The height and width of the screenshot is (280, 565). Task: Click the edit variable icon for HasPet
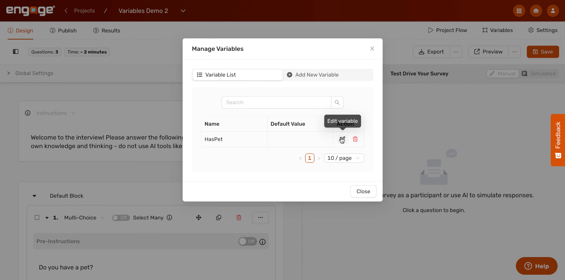342,139
